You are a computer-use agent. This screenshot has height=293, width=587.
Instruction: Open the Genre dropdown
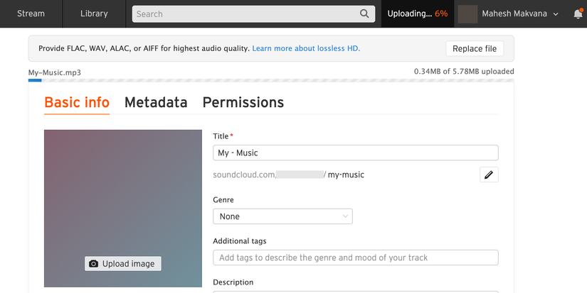point(282,216)
